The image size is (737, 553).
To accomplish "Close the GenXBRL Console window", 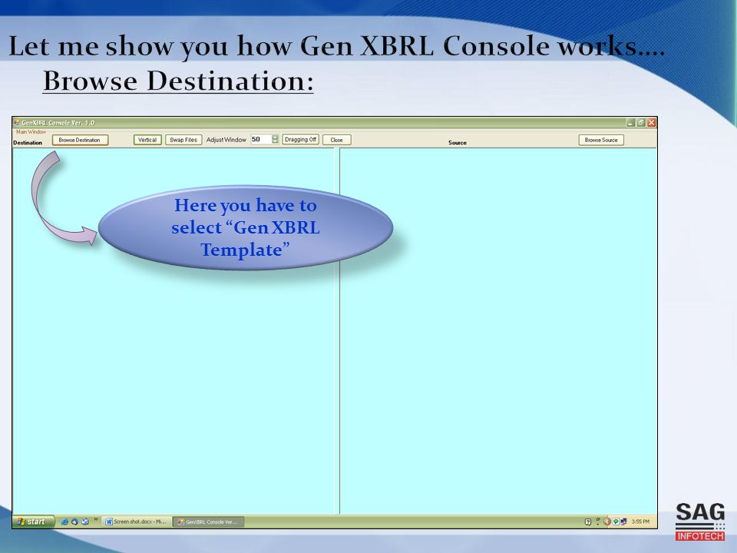I will (652, 123).
